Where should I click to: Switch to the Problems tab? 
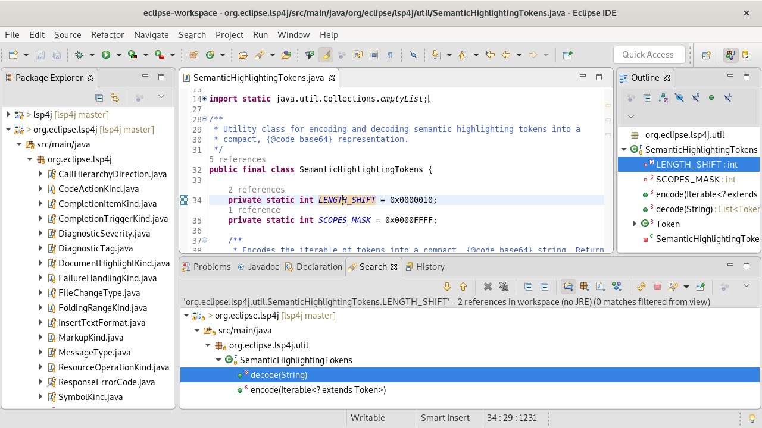211,267
